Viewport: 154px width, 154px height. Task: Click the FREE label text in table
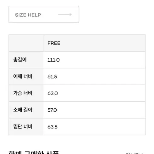point(54,43)
